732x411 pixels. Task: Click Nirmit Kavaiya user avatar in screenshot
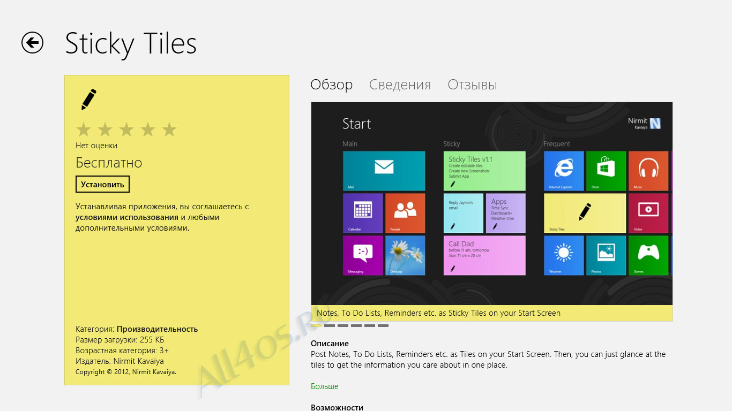pos(655,123)
